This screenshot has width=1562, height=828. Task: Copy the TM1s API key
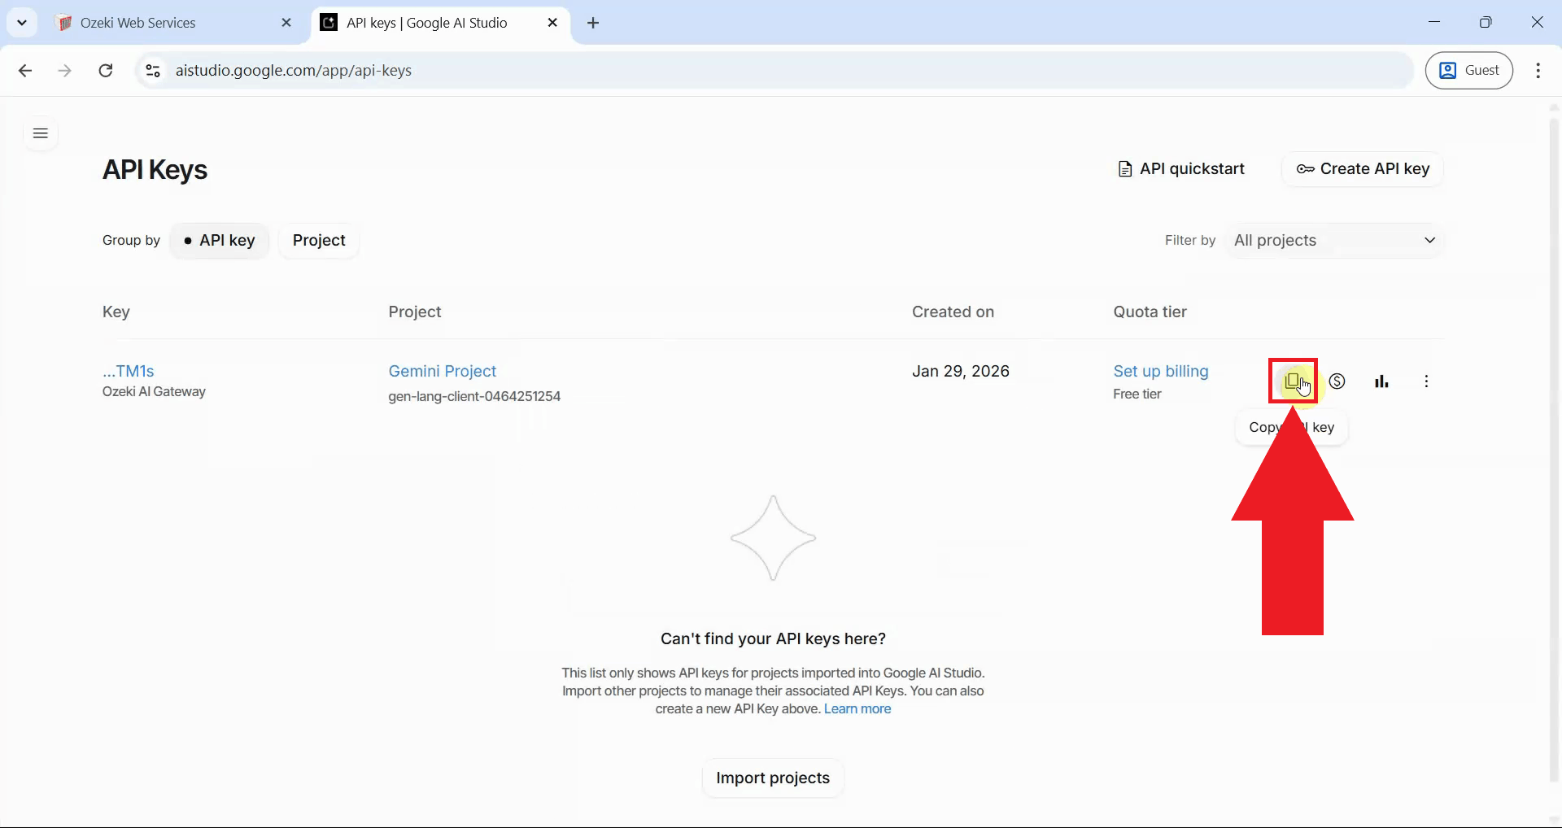pyautogui.click(x=1293, y=381)
